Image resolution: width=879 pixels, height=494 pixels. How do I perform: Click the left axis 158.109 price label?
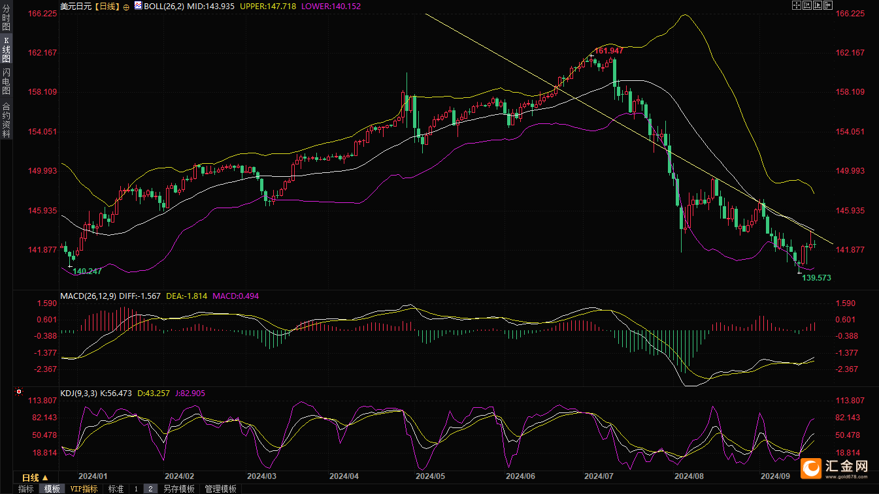point(43,92)
